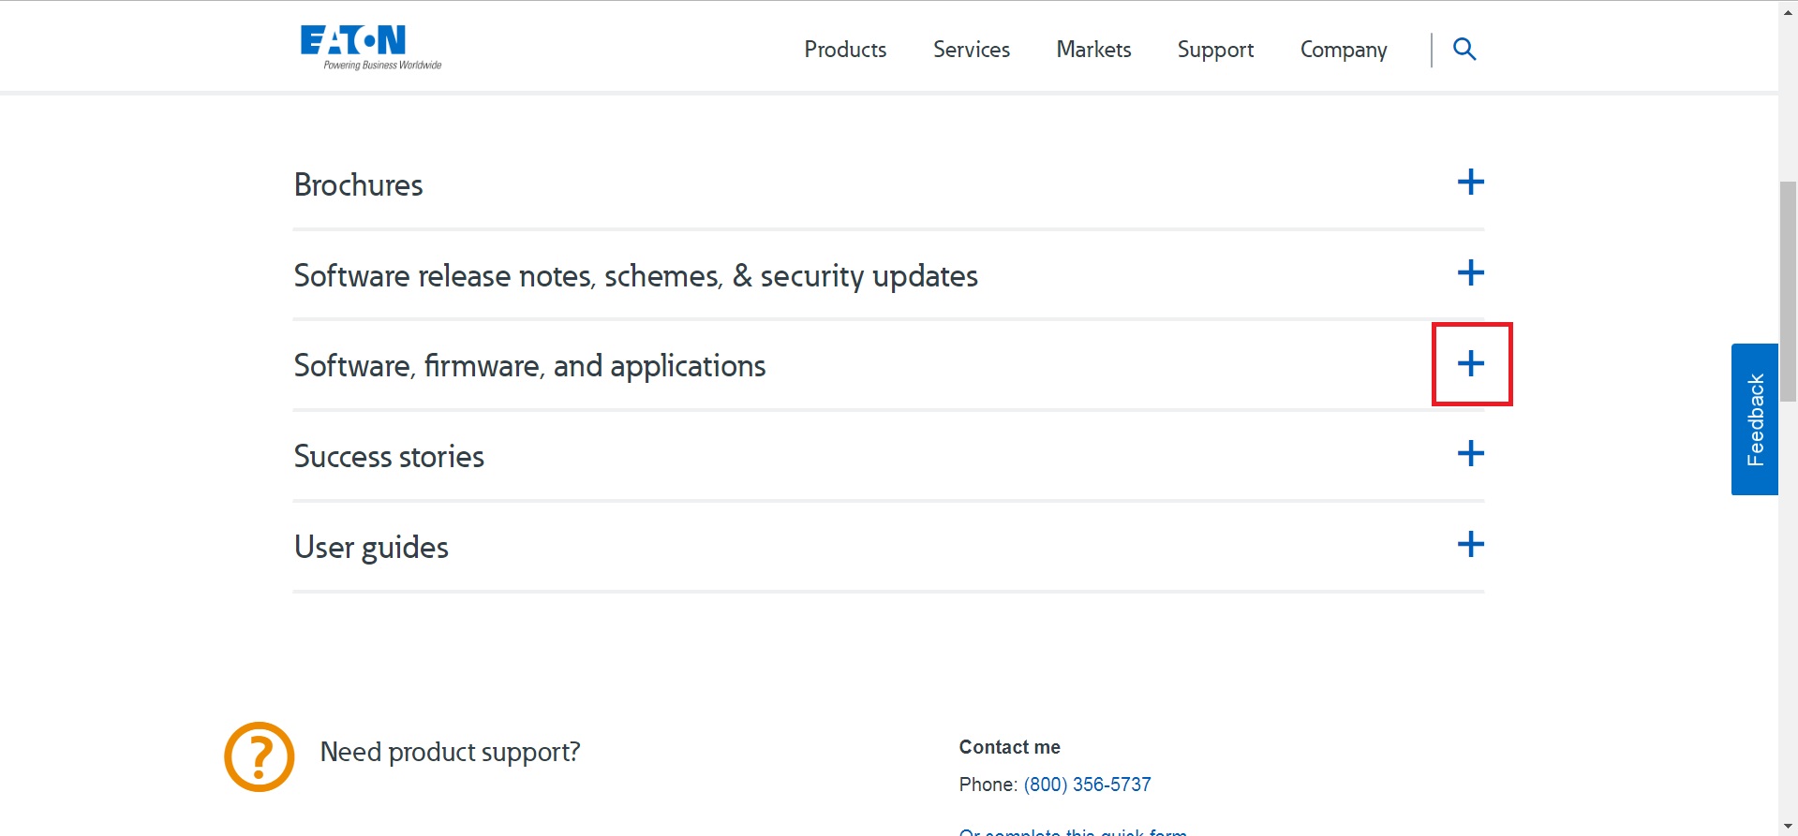Click the orange question mark support icon

click(x=260, y=756)
